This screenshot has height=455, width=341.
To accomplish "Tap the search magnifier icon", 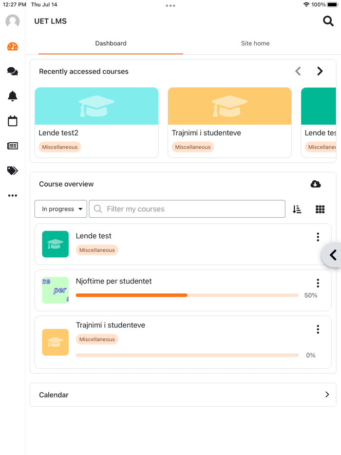I will [x=328, y=21].
